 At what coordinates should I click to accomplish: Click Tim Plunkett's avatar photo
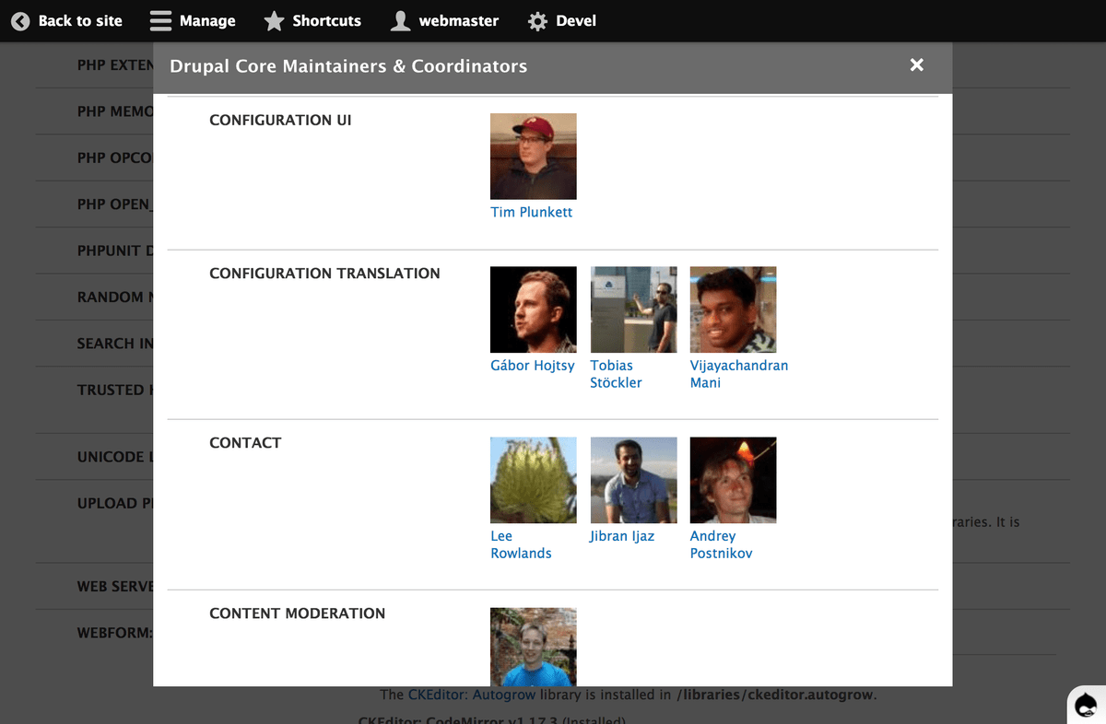pyautogui.click(x=534, y=157)
